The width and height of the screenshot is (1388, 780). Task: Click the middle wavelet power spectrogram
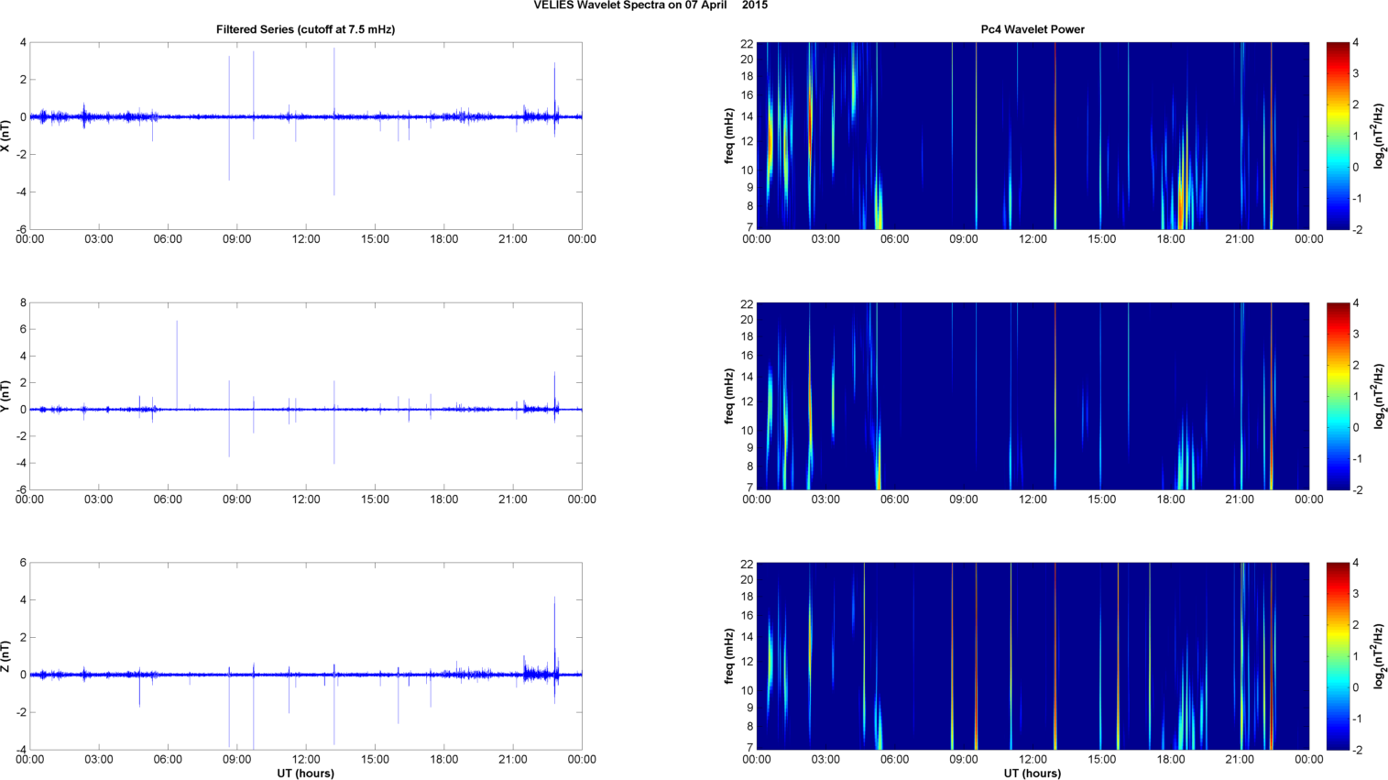point(1033,396)
